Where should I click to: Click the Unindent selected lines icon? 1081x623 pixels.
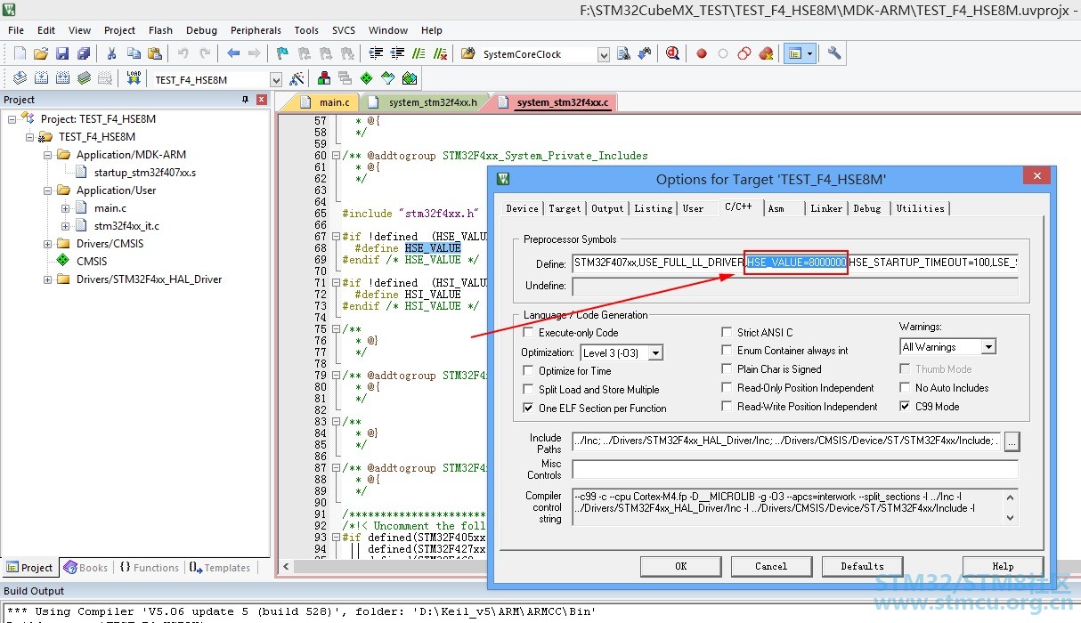(397, 53)
